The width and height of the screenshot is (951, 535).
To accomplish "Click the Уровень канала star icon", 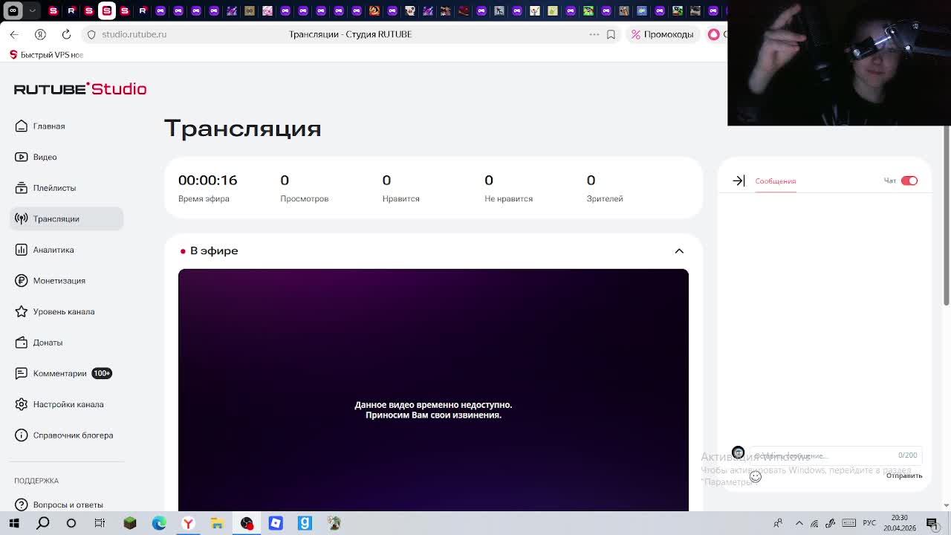I will click(x=22, y=311).
